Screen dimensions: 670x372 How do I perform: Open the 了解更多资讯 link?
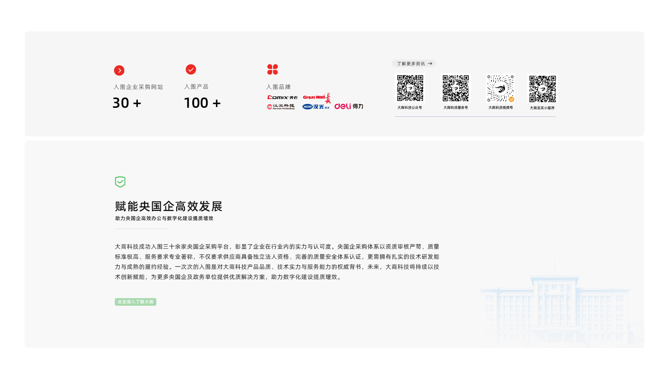tap(414, 63)
